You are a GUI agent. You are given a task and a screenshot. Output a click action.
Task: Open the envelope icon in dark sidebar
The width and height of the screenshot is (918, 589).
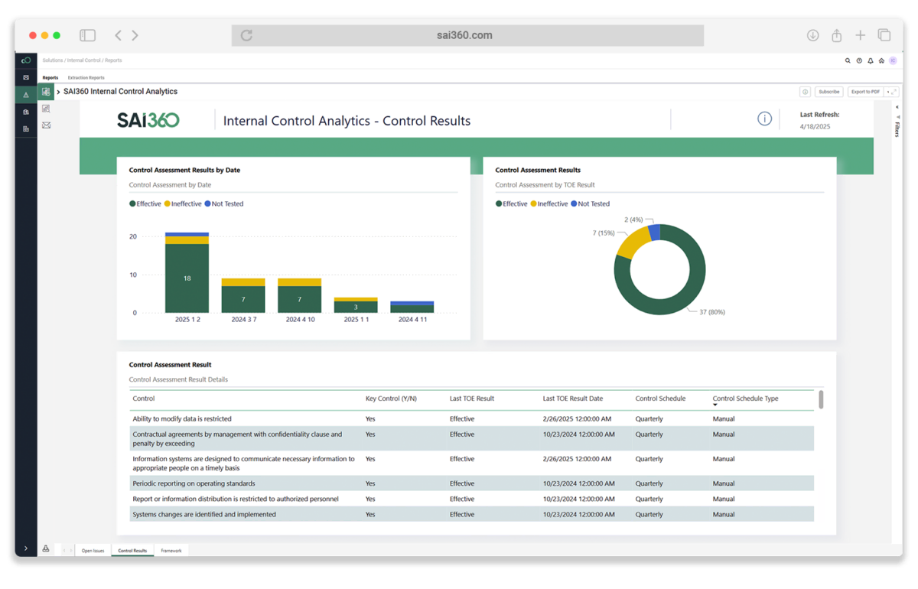coord(26,77)
